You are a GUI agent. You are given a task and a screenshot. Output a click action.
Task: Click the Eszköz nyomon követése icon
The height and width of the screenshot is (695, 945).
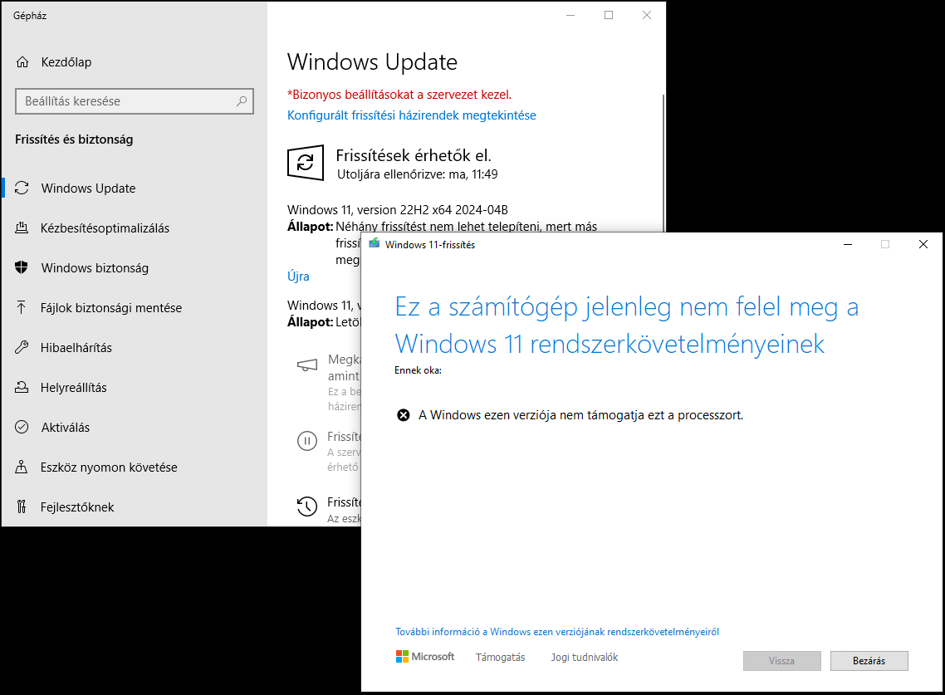[22, 467]
